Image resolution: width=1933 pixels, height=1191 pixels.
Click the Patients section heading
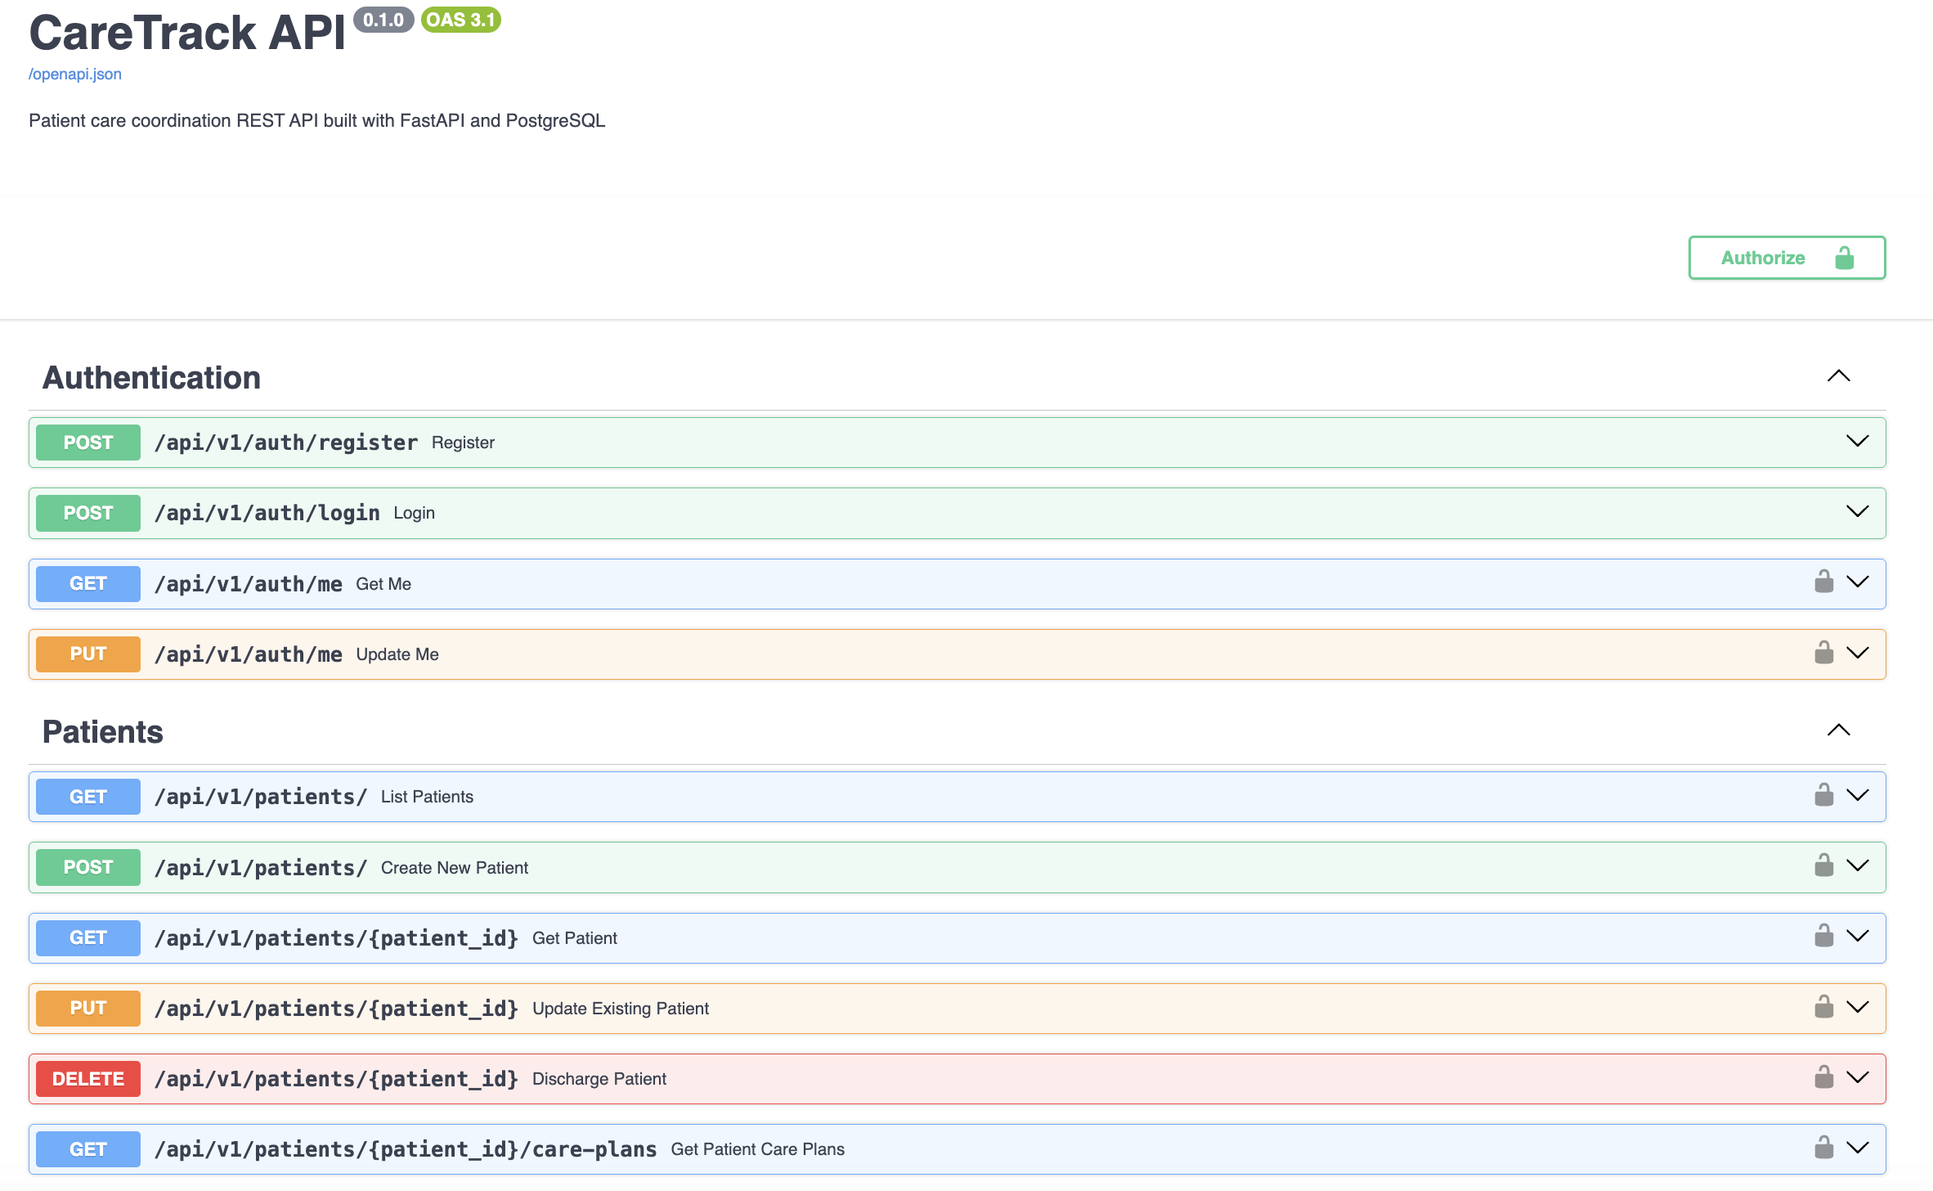pos(103,732)
